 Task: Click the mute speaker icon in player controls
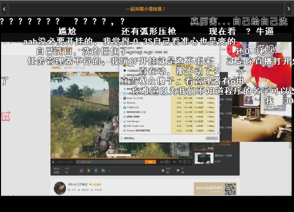pyautogui.click(x=174, y=162)
